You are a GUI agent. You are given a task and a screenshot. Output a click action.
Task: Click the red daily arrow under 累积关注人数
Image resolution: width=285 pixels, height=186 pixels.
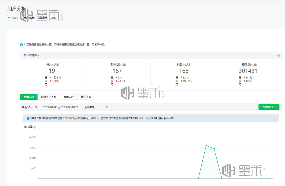(244, 77)
